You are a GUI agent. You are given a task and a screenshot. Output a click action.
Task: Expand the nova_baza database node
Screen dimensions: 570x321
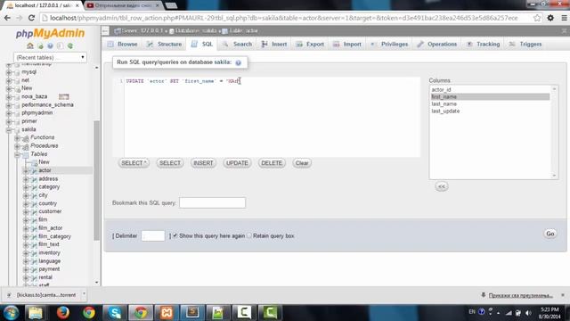9,97
